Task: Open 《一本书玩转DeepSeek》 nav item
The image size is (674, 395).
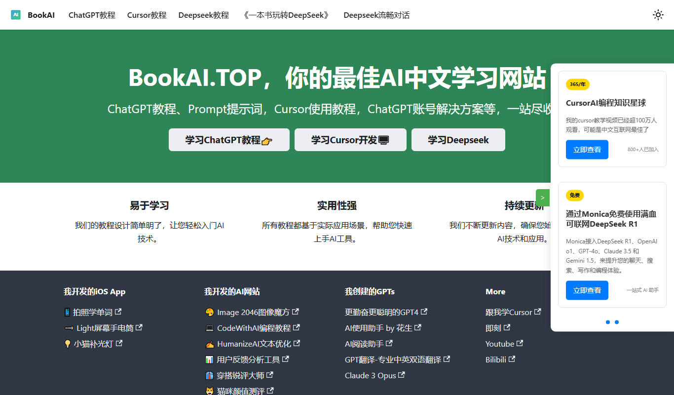Action: 286,15
